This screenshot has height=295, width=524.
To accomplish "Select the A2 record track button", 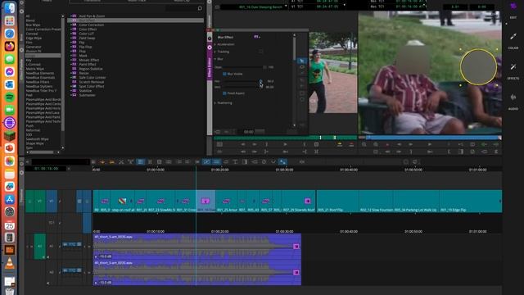I will tap(52, 272).
